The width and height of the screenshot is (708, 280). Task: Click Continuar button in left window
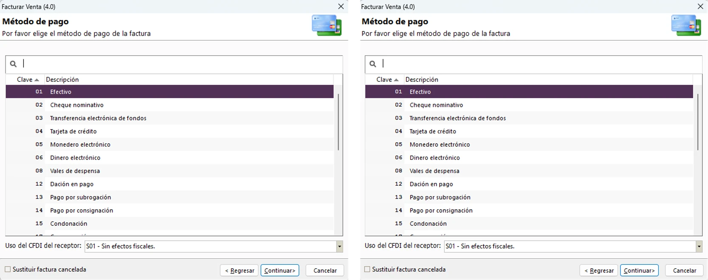280,270
